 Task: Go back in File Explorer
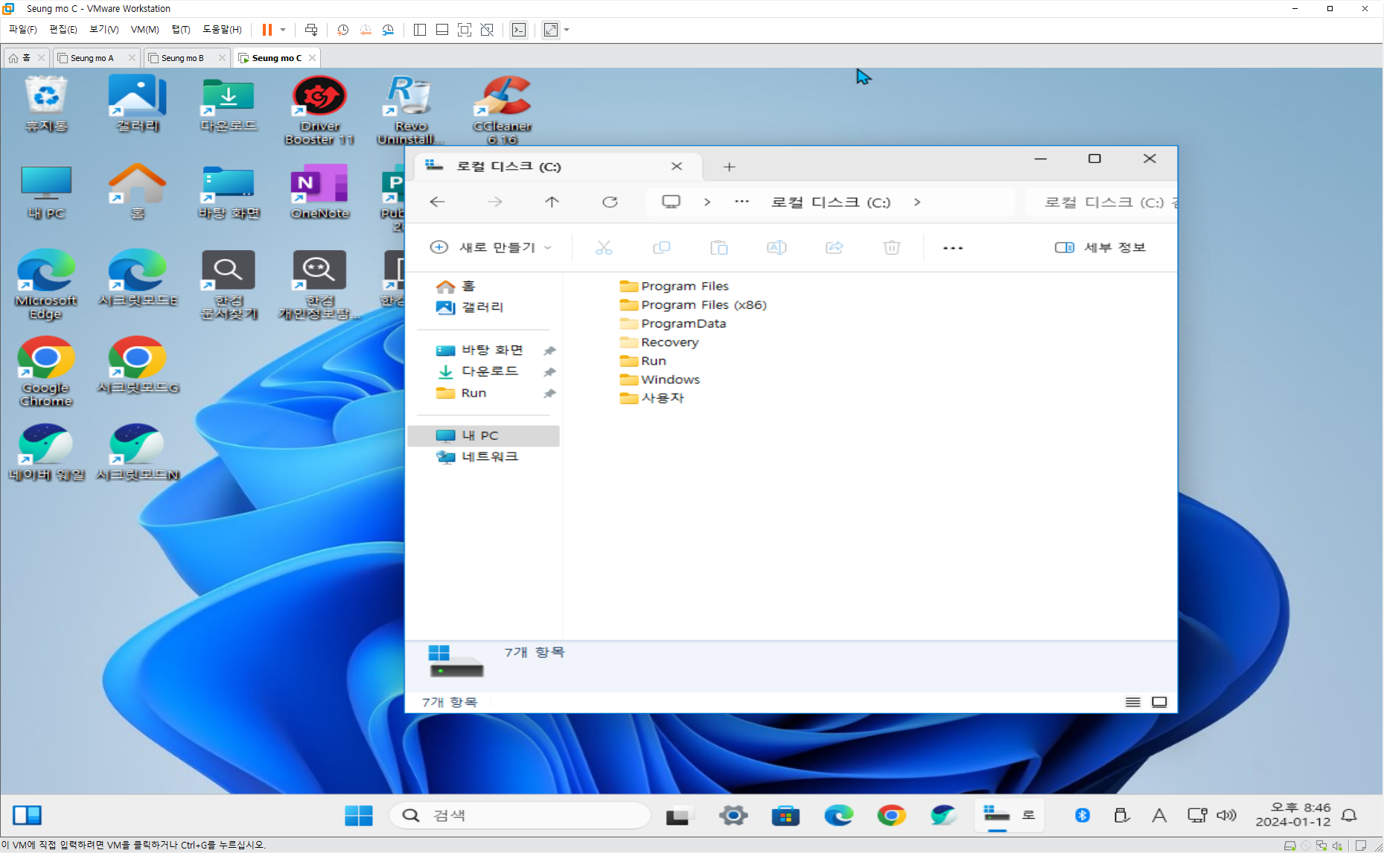tap(437, 202)
